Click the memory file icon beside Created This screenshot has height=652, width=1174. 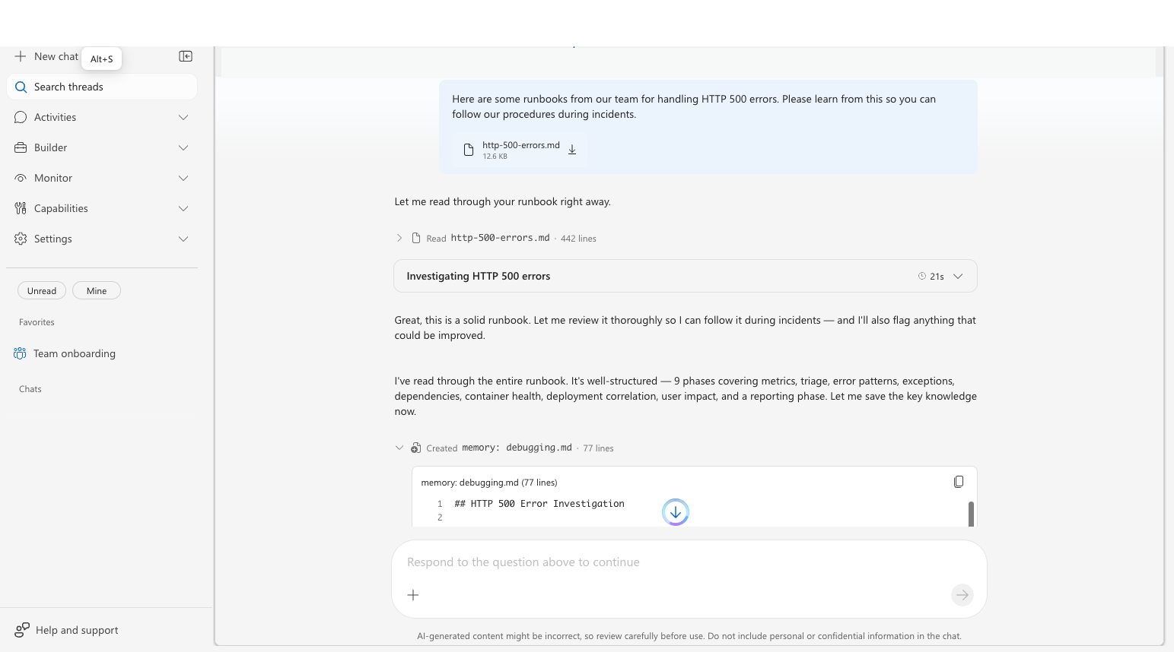416,448
